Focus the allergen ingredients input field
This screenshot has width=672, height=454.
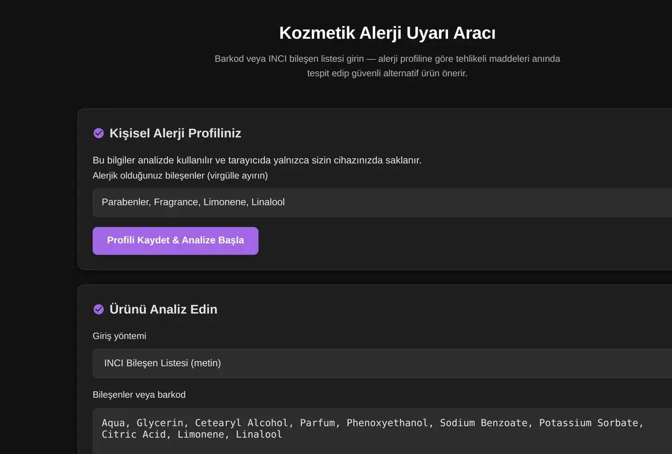pos(382,202)
